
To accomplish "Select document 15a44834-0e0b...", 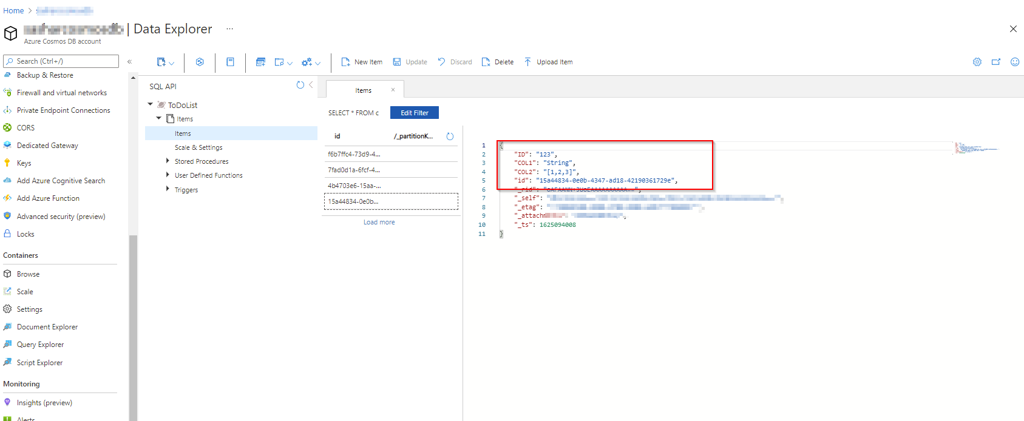I will (x=391, y=201).
